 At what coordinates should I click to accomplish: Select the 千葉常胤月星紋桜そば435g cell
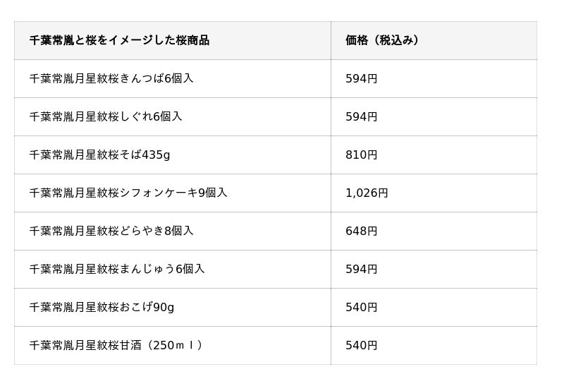tap(99, 155)
